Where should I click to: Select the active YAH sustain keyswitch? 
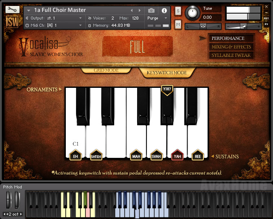(x=177, y=155)
